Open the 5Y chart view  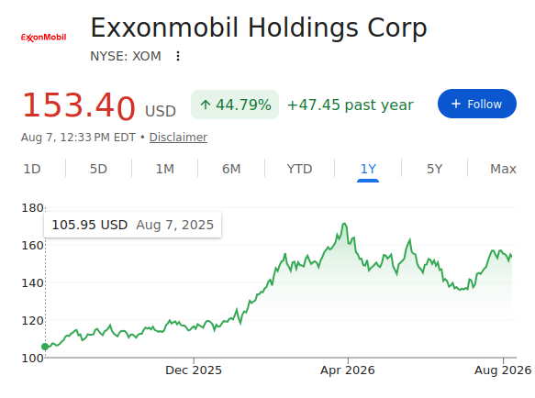(x=434, y=169)
